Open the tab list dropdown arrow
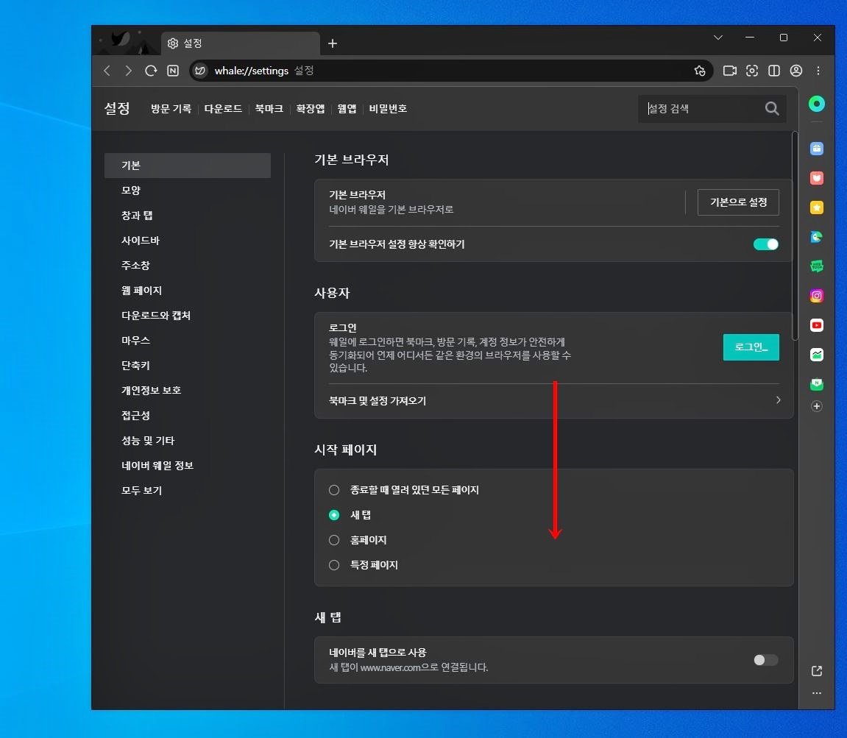 pos(718,38)
